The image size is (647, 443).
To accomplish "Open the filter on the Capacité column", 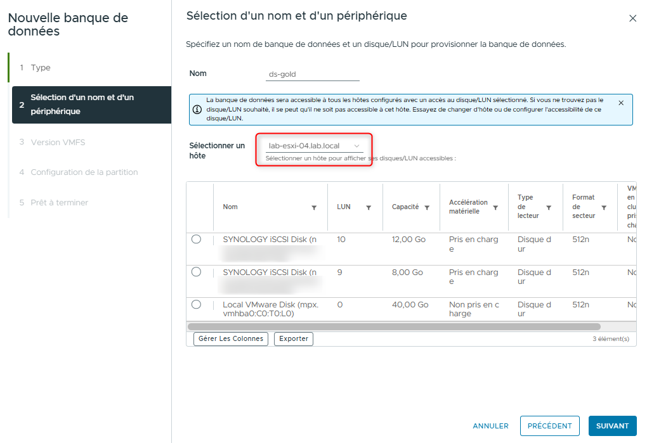I will (x=427, y=208).
